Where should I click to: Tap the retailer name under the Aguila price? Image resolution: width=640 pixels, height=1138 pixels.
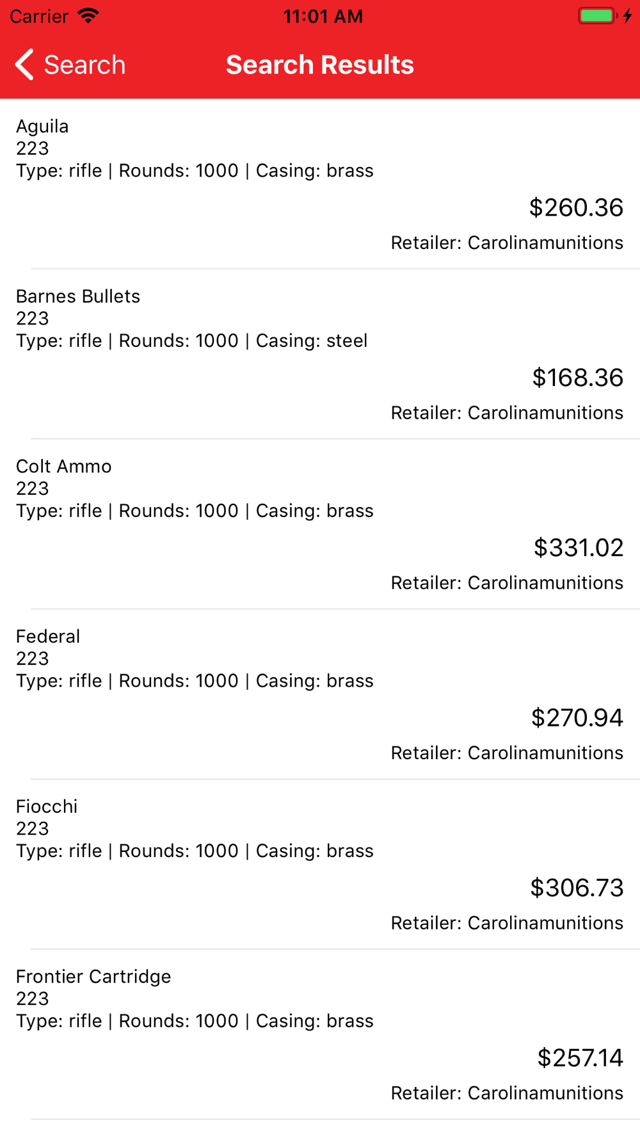coord(545,243)
